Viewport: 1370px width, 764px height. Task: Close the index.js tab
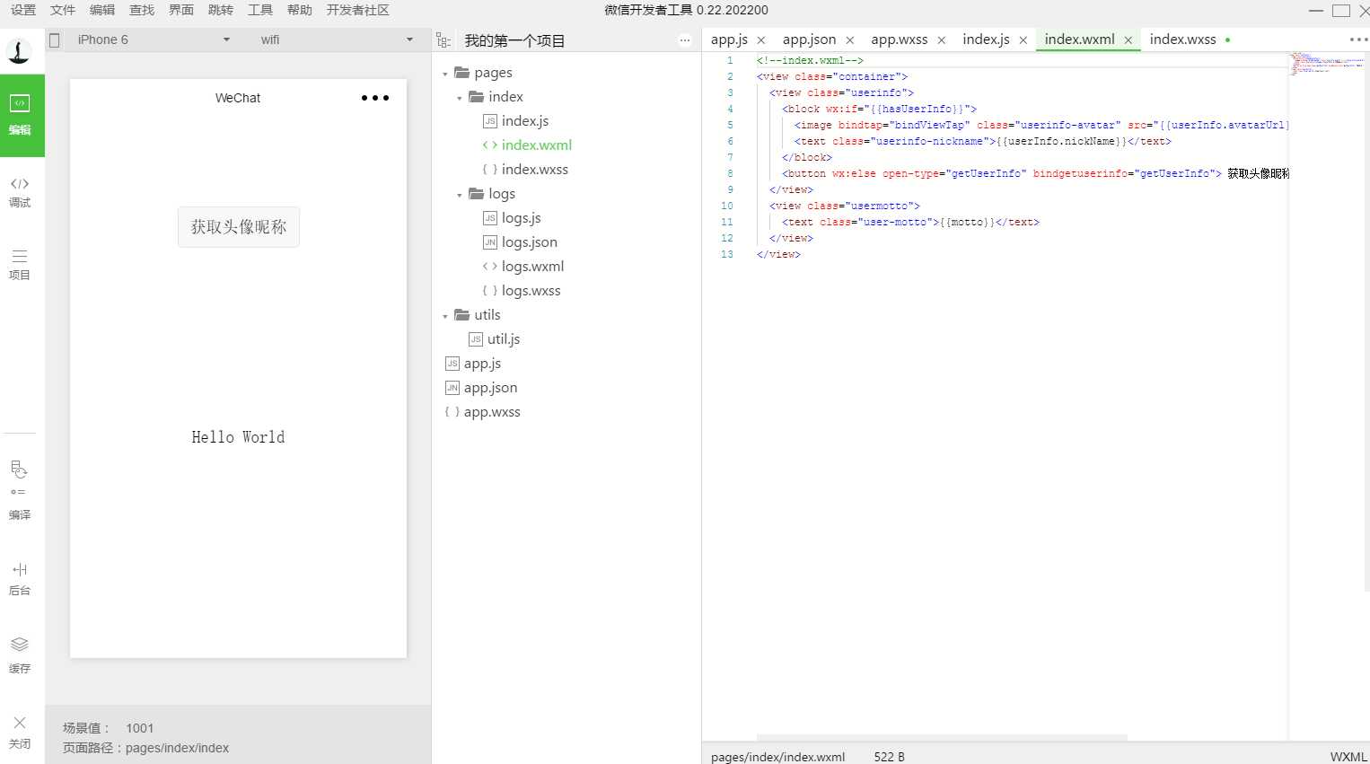pos(1023,40)
